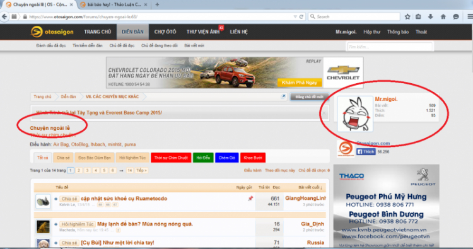Click Đăng chủ đề mới button
Image resolution: width=473 pixels, height=249 pixels.
pyautogui.click(x=309, y=97)
